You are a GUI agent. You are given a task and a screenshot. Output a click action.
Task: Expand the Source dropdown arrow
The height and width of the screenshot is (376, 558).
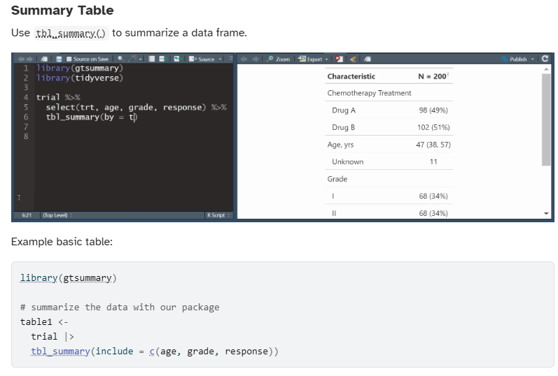220,59
